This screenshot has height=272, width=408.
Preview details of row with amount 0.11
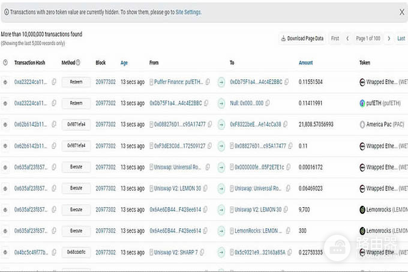coord(5,146)
